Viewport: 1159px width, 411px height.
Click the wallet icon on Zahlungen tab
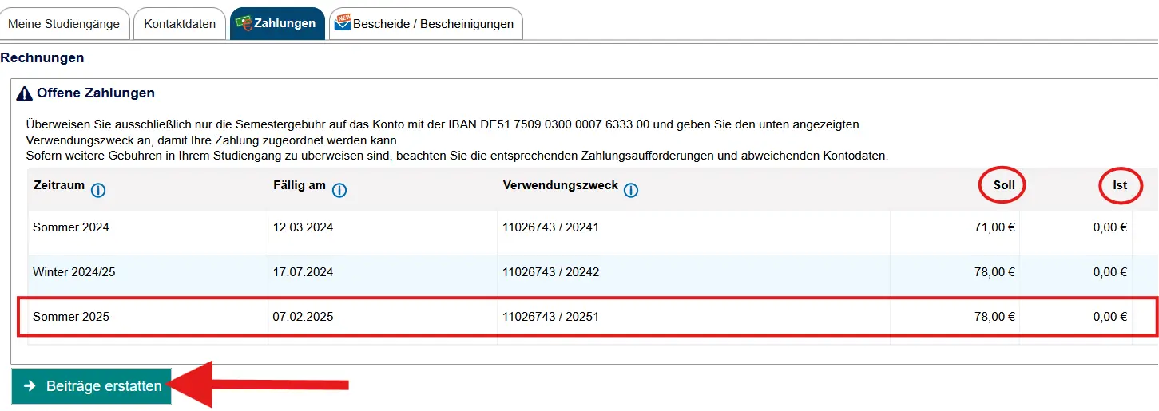245,23
